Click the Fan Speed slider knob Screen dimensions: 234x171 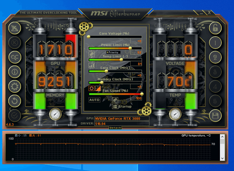pyautogui.click(x=142, y=94)
